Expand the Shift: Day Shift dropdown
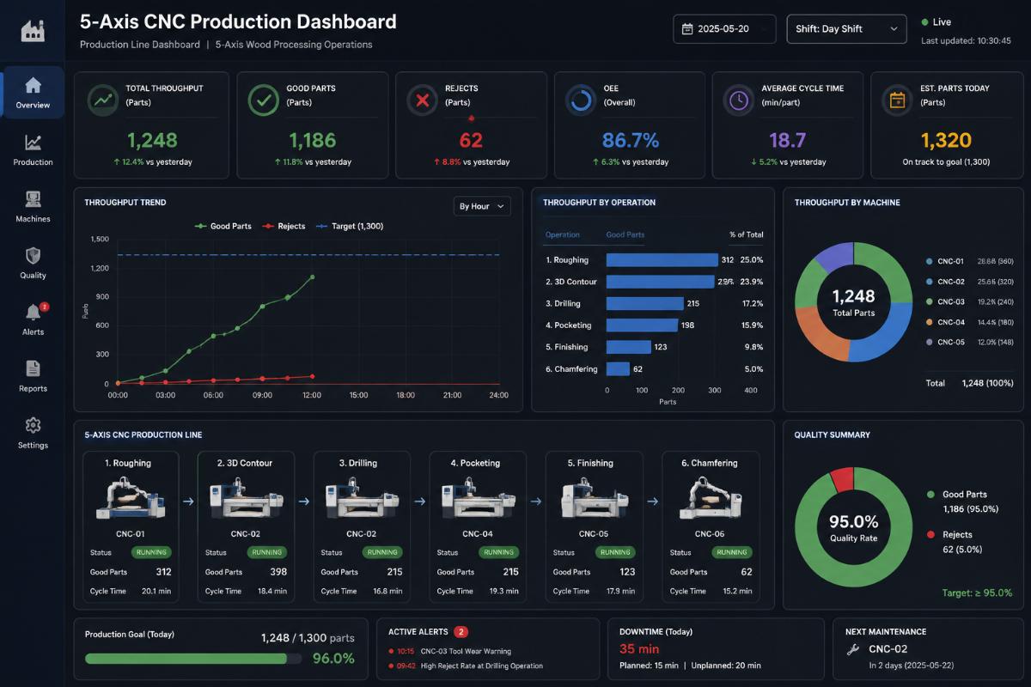 [x=846, y=28]
